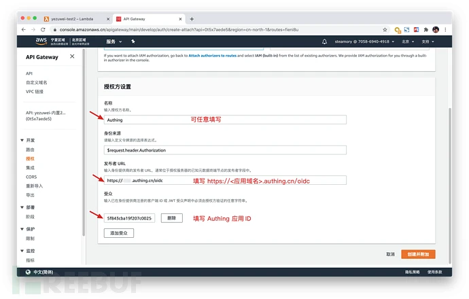Open the 中文(简体) language selector
469x299 pixels.
click(x=43, y=272)
